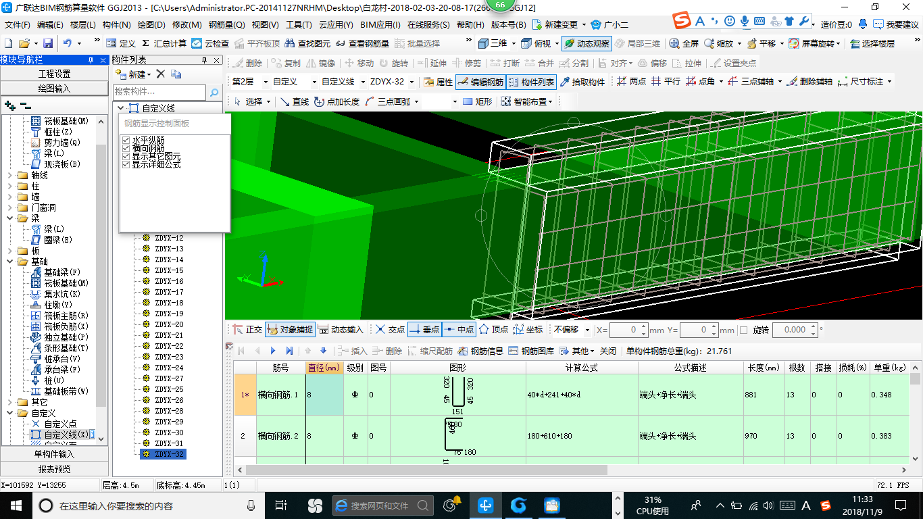The image size is (923, 519).
Task: Toggle 中点 midpoint snap
Action: click(459, 330)
